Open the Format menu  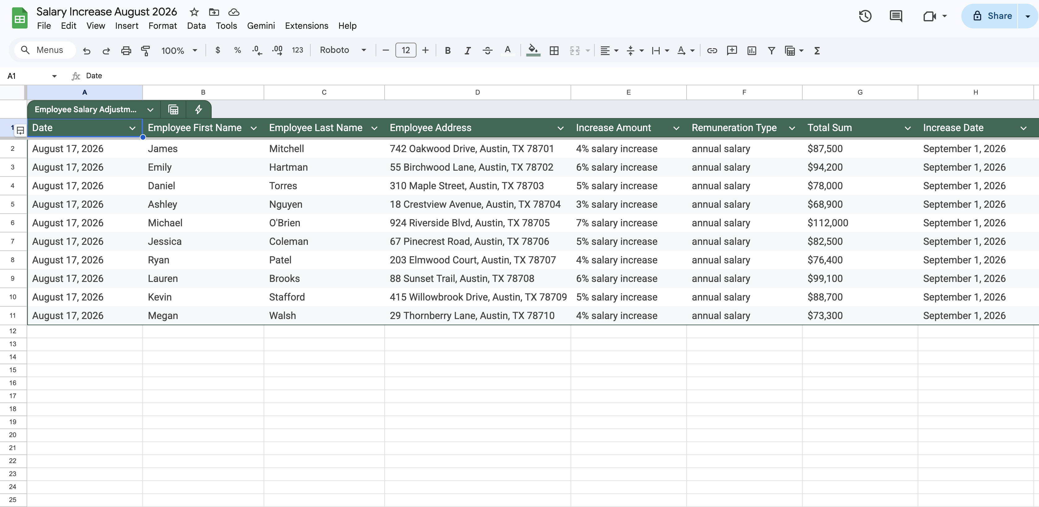pyautogui.click(x=162, y=26)
